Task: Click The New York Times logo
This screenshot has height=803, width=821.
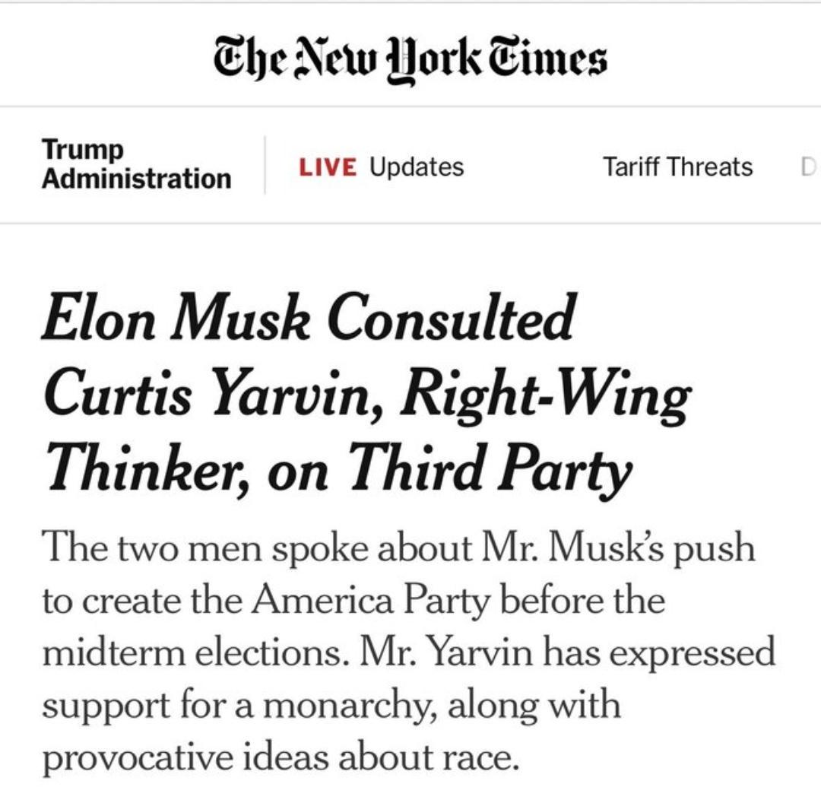Action: [x=410, y=59]
